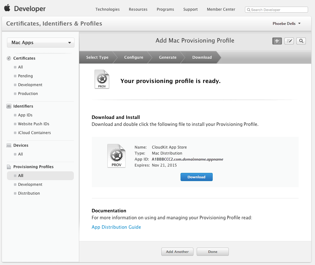Open the Technologies menu
Screen dimensions: 315x265
pyautogui.click(x=108, y=9)
